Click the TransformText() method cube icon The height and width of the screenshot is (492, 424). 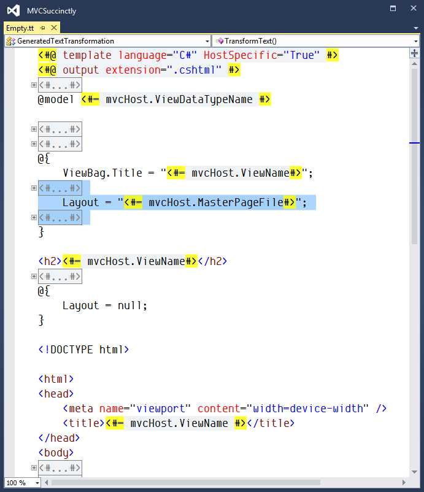220,41
